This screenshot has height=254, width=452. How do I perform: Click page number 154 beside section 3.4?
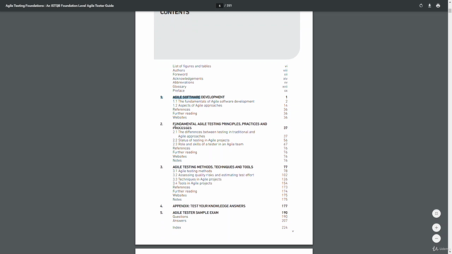(285, 183)
